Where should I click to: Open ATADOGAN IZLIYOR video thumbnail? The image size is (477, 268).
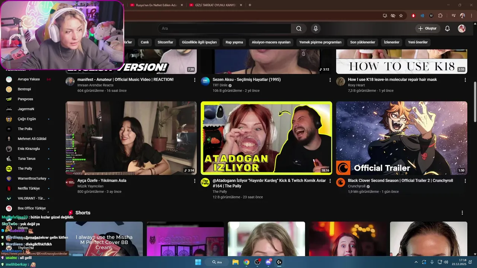pos(266,138)
